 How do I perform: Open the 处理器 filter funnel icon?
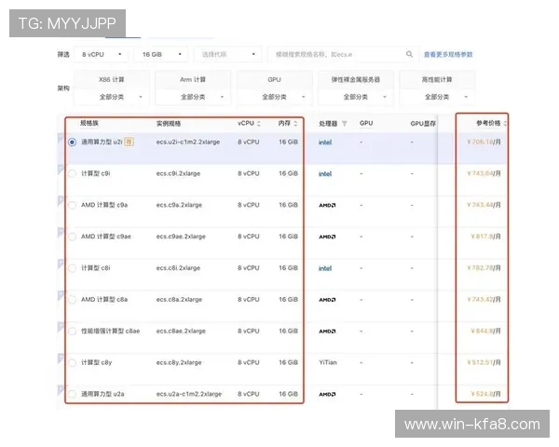345,123
